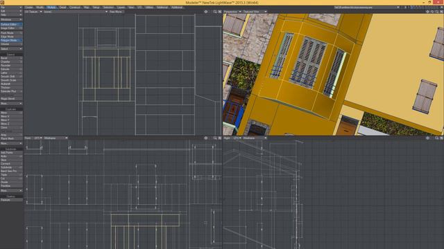Enable Point Mode selection

11,33
